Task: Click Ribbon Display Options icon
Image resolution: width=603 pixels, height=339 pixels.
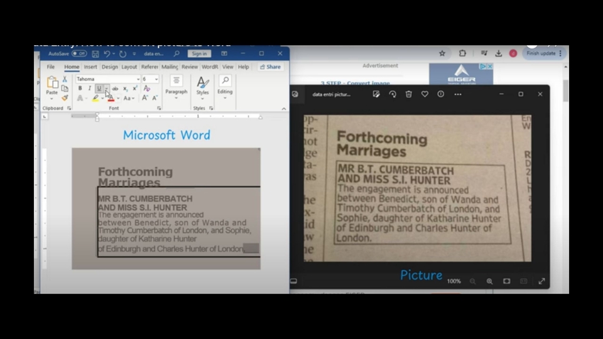Action: click(224, 54)
